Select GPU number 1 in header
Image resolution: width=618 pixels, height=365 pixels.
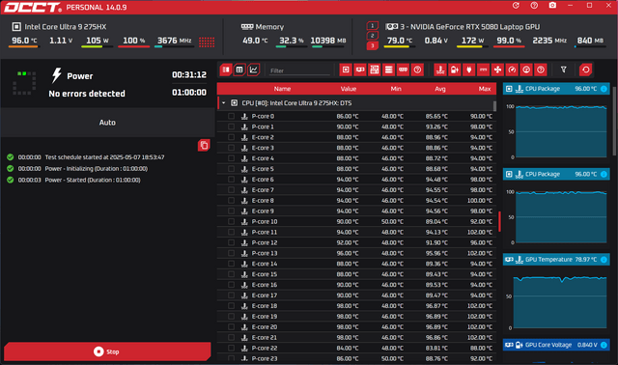pos(372,26)
